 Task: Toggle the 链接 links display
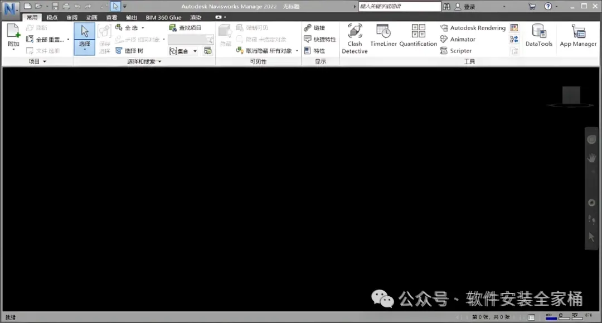[315, 28]
